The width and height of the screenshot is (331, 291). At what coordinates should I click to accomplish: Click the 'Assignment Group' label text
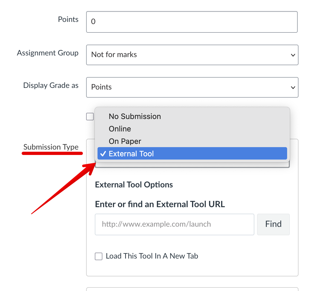(x=48, y=53)
